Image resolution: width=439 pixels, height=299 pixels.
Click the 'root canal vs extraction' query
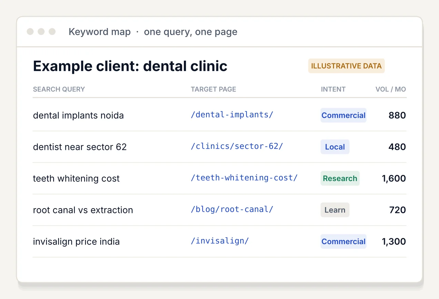[x=83, y=210]
